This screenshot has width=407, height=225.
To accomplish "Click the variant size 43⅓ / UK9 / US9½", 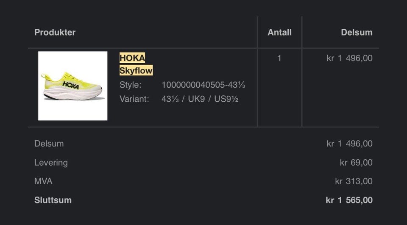I will tap(200, 99).
